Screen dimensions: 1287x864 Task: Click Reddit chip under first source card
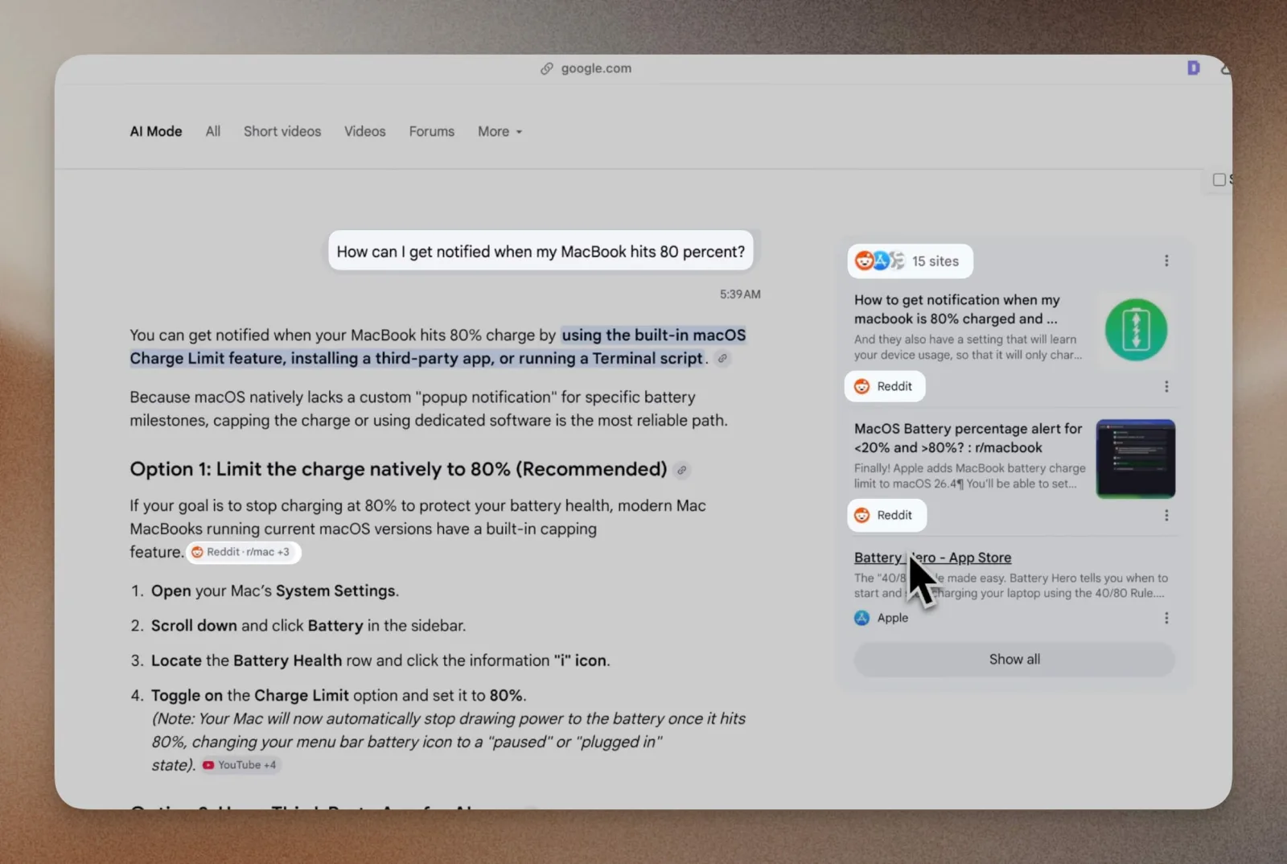[x=885, y=387]
